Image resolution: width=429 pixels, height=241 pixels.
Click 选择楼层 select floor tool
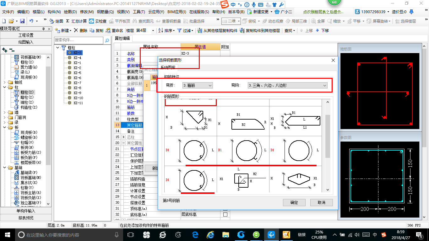pyautogui.click(x=405, y=21)
